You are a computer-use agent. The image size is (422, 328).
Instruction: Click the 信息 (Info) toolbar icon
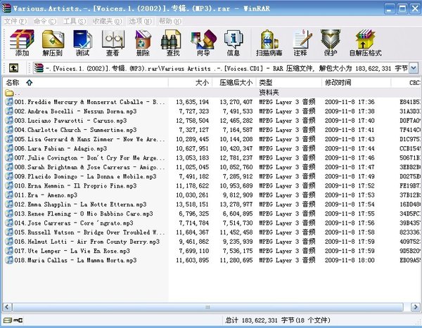coord(234,43)
